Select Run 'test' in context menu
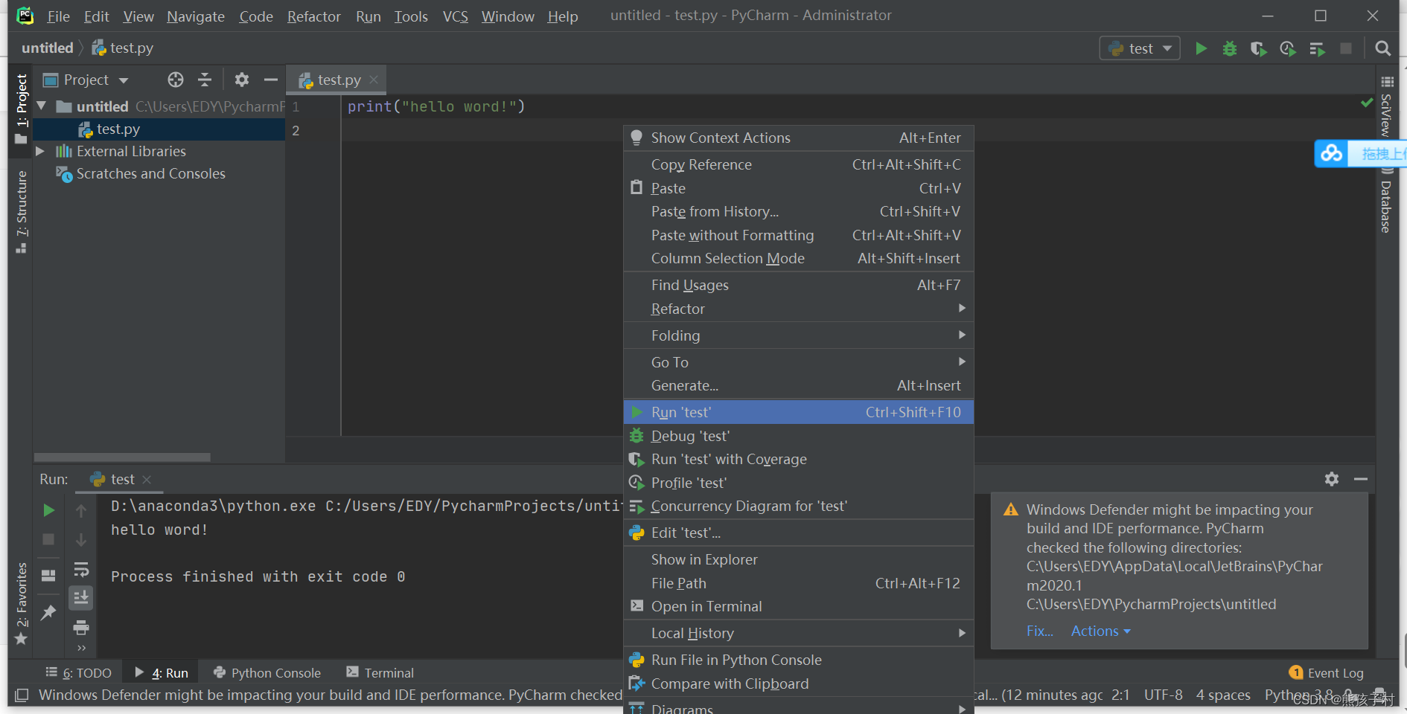This screenshot has width=1407, height=714. click(x=798, y=412)
